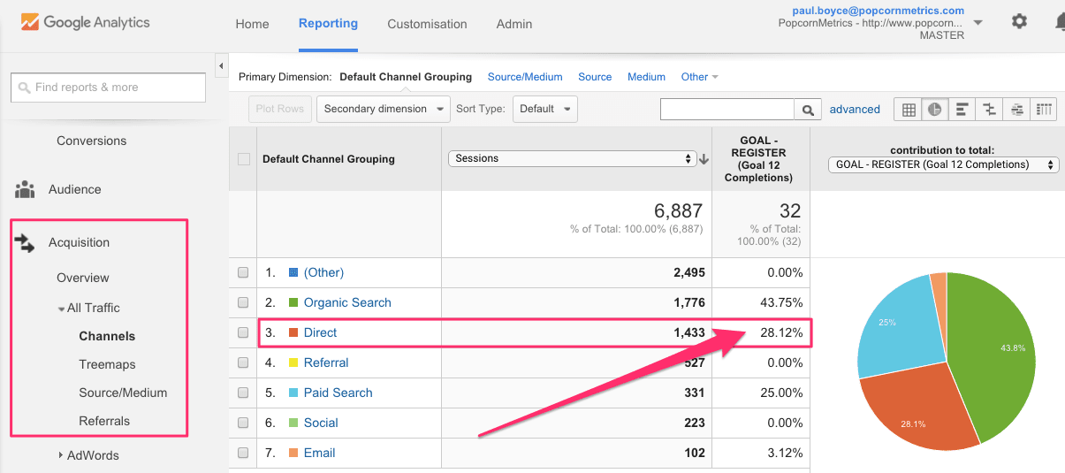Open the Sort Type Default dropdown
Screen dimensions: 1065x473
544,109
